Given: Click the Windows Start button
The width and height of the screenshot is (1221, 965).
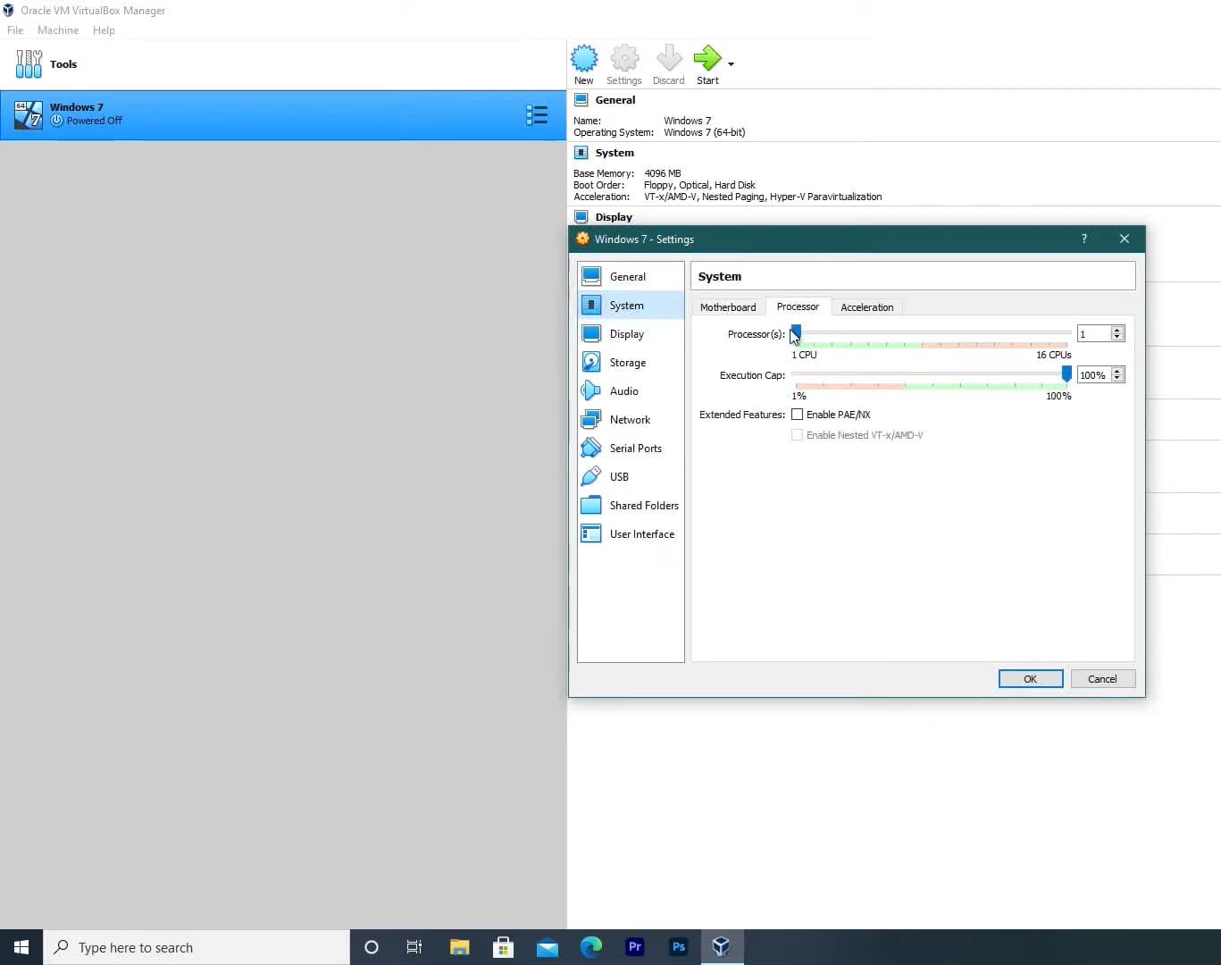Looking at the screenshot, I should 21,947.
